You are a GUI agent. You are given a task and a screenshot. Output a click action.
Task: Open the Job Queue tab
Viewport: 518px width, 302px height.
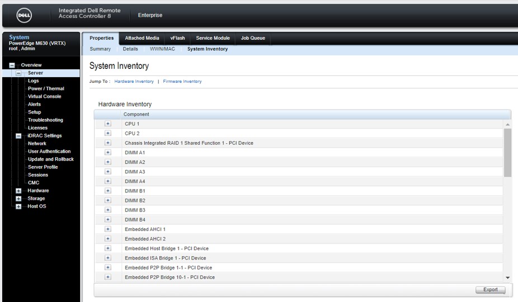click(x=253, y=38)
